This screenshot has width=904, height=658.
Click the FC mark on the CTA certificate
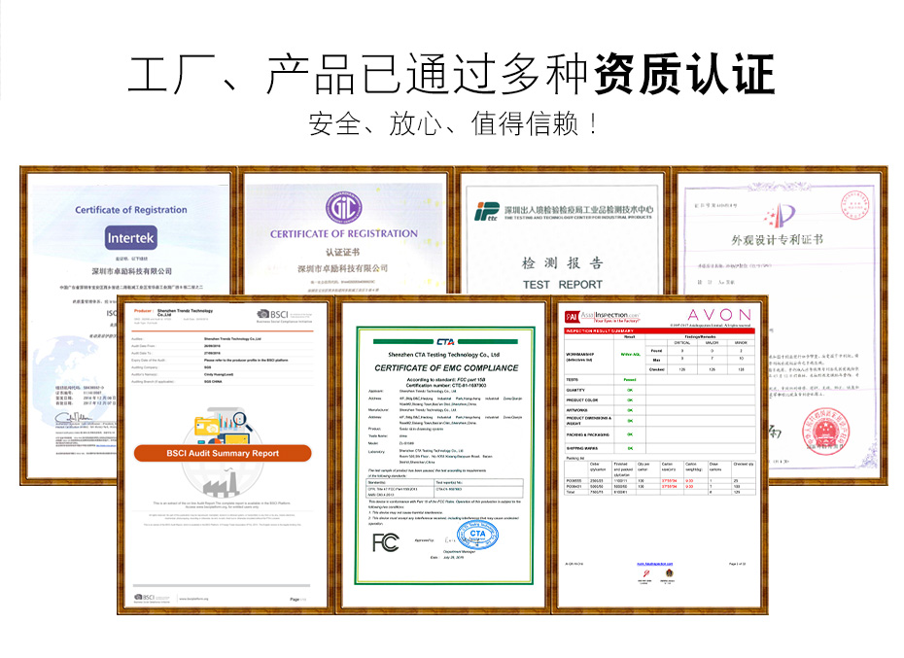coord(386,542)
